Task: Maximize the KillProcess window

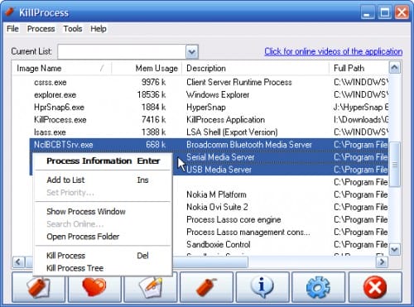Action: coord(384,12)
